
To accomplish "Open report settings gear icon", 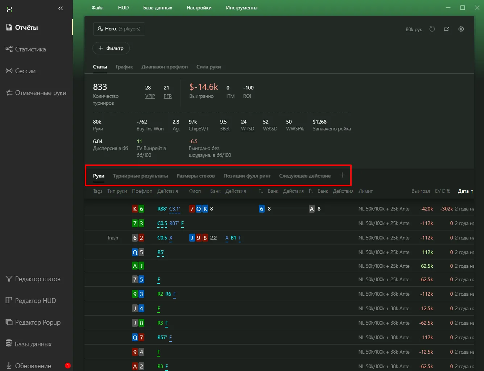I will 461,29.
